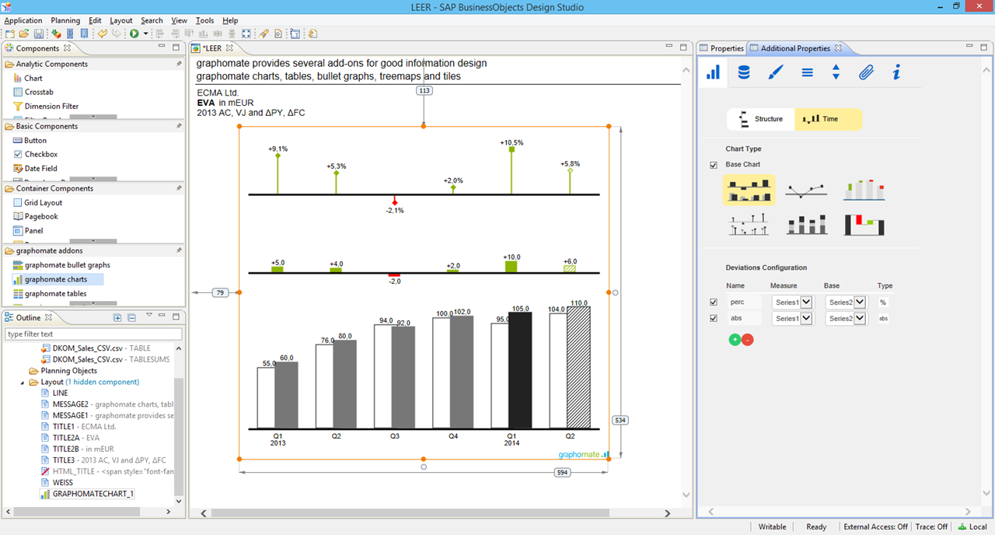This screenshot has width=995, height=535.
Task: Click Expand All icon in Outline toolbar
Action: point(117,317)
